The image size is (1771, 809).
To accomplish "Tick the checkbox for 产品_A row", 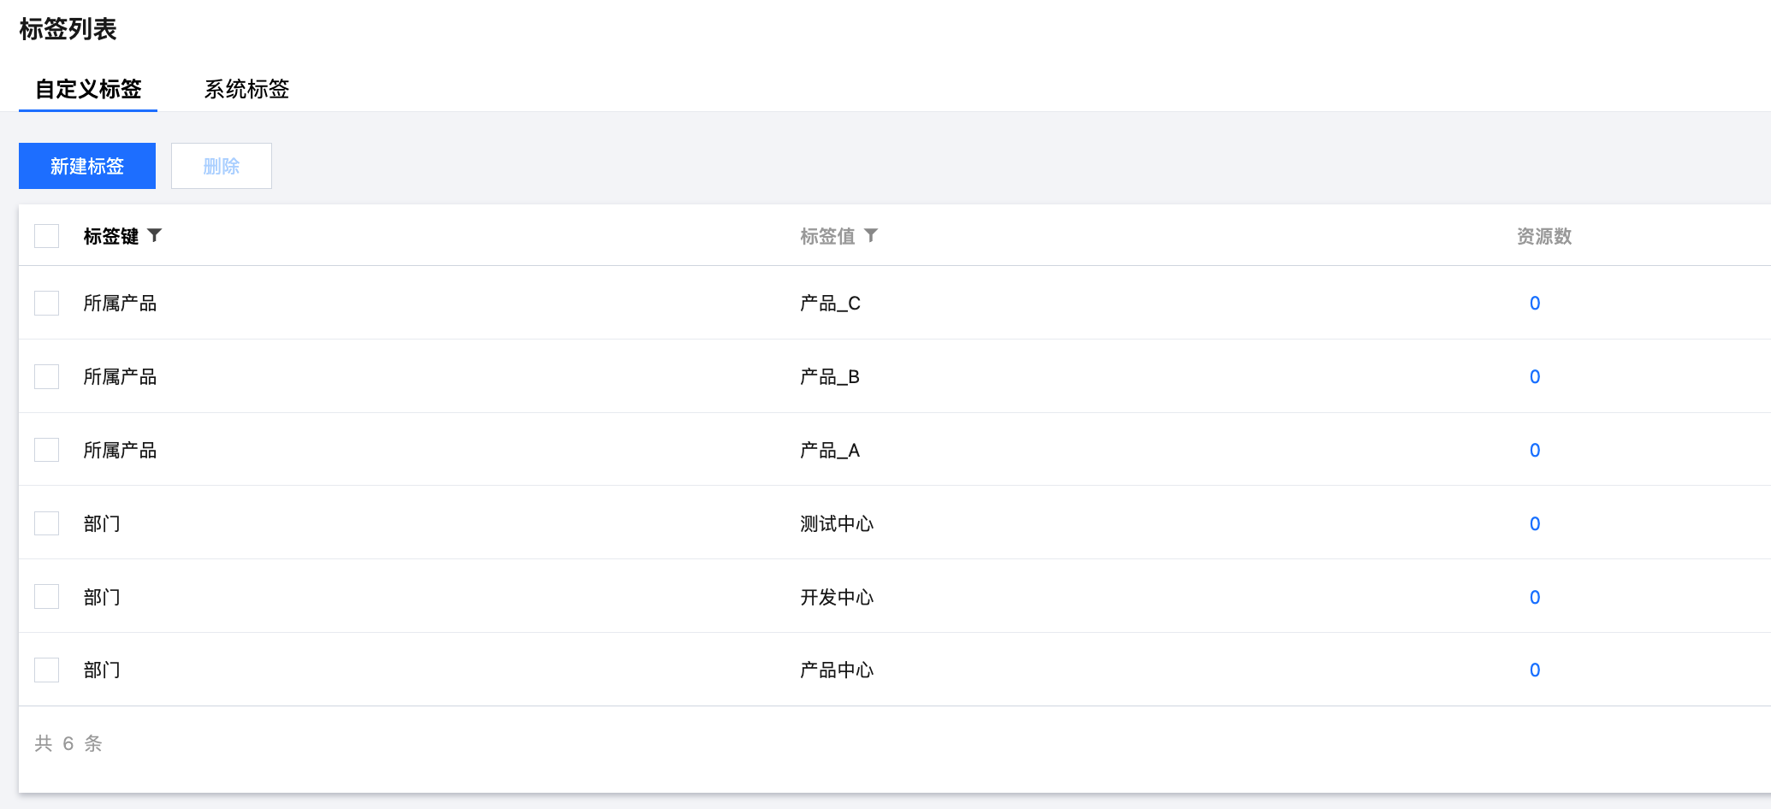I will point(47,450).
